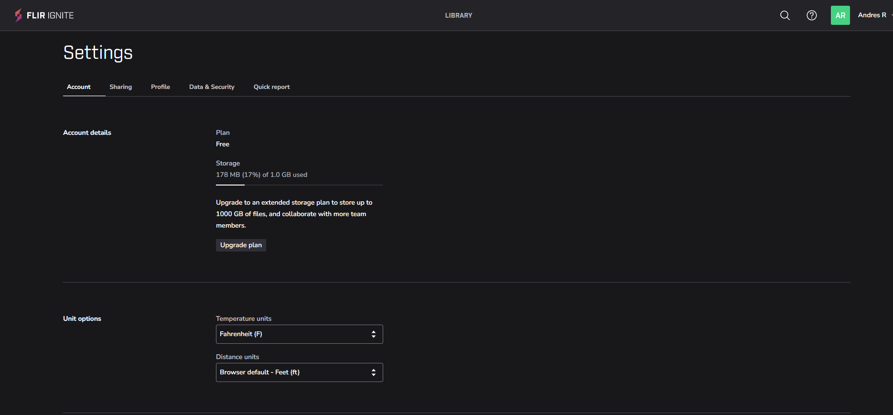Image resolution: width=893 pixels, height=415 pixels.
Task: Open the Data & Security tab
Action: coord(212,87)
